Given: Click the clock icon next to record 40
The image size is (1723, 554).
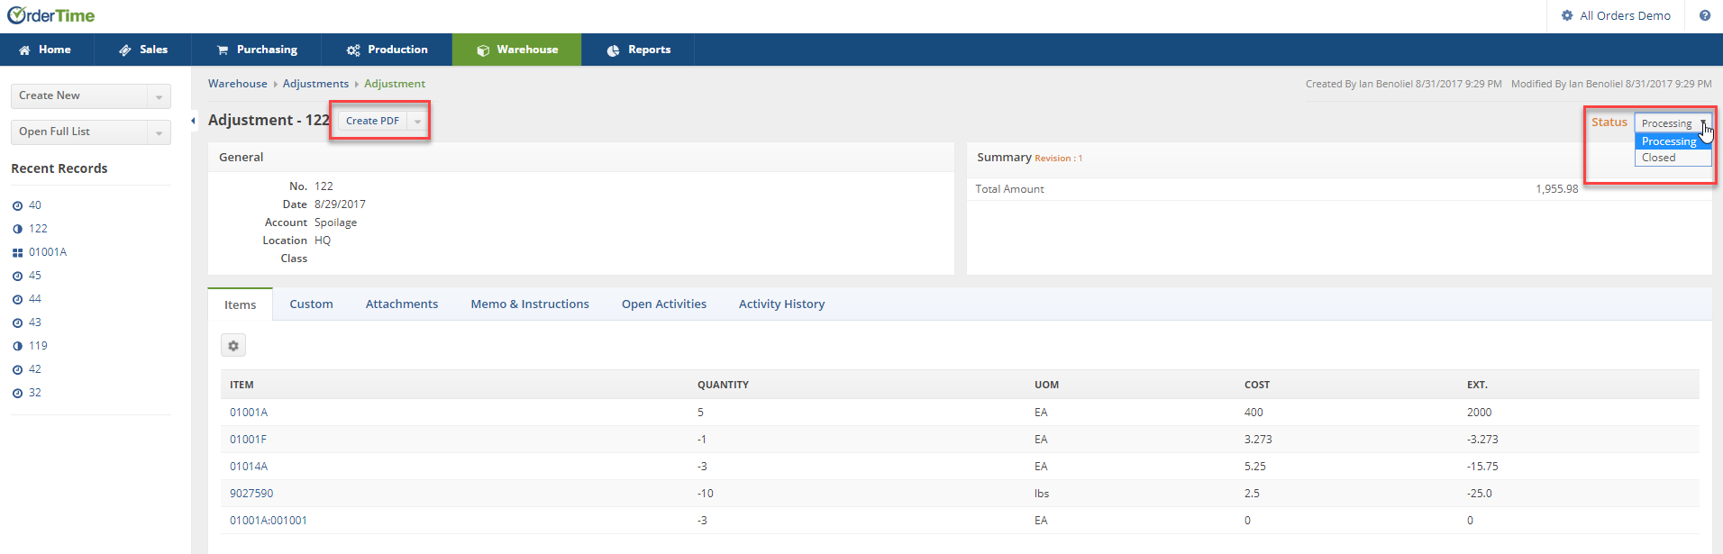Looking at the screenshot, I should (x=17, y=205).
